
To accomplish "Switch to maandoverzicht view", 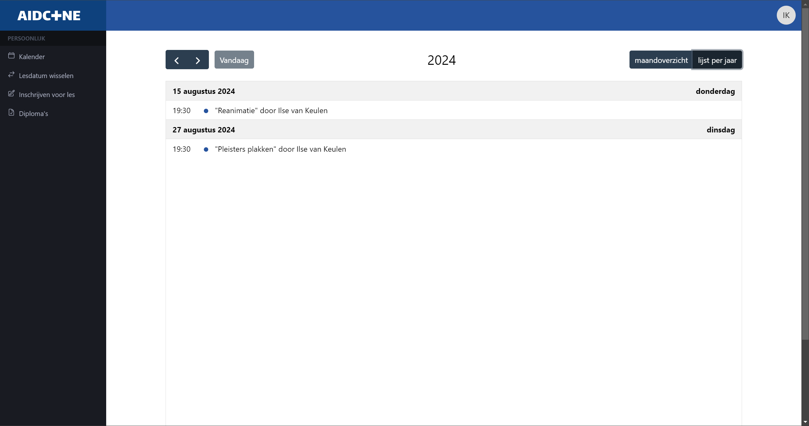I will [x=661, y=60].
